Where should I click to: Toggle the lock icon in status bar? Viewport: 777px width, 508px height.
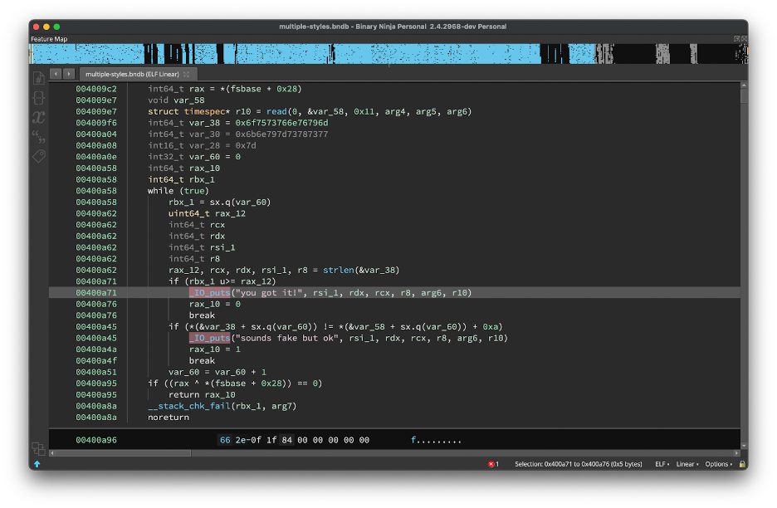point(741,464)
